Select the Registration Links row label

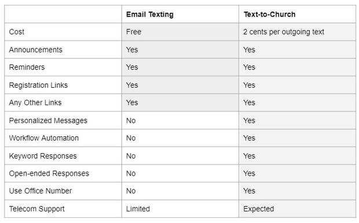(x=38, y=85)
